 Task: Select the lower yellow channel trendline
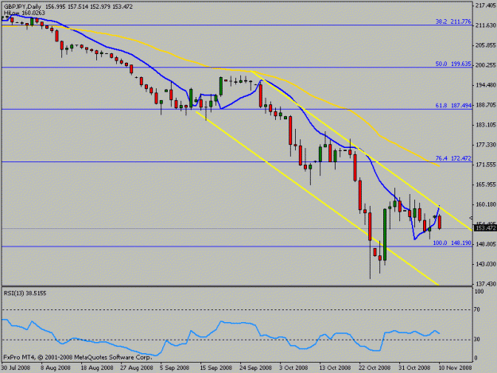tap(317, 198)
